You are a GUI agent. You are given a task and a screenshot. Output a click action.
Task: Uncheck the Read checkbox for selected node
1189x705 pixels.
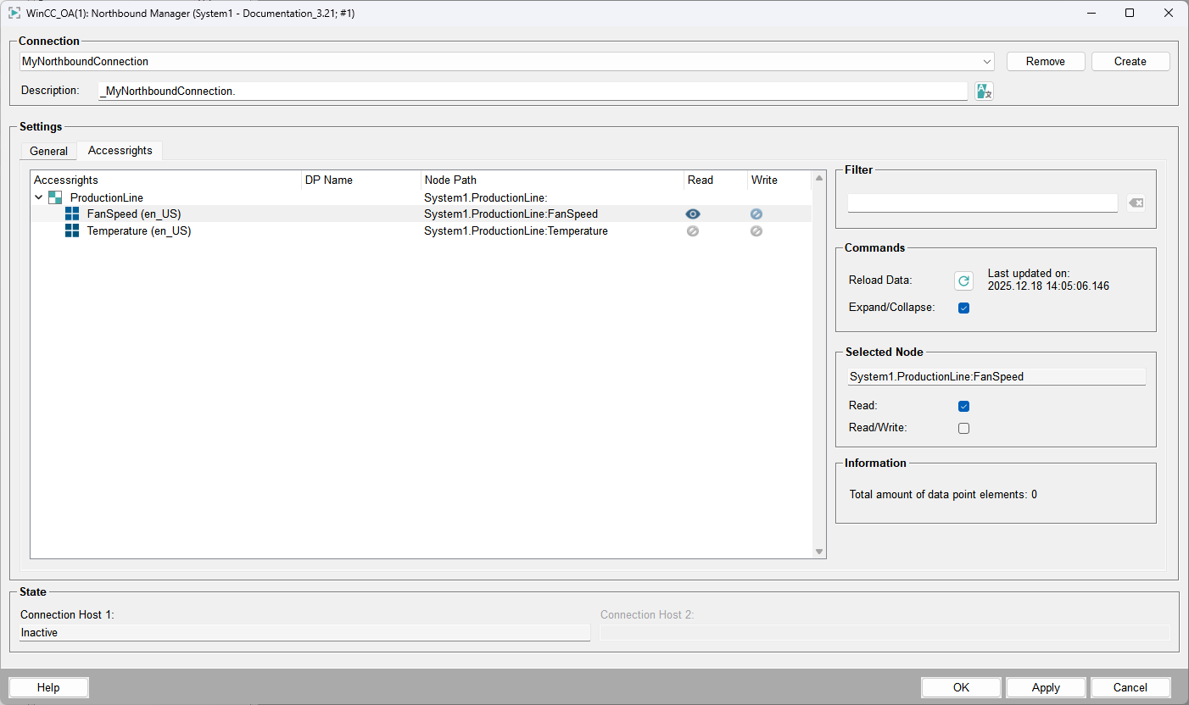tap(963, 406)
